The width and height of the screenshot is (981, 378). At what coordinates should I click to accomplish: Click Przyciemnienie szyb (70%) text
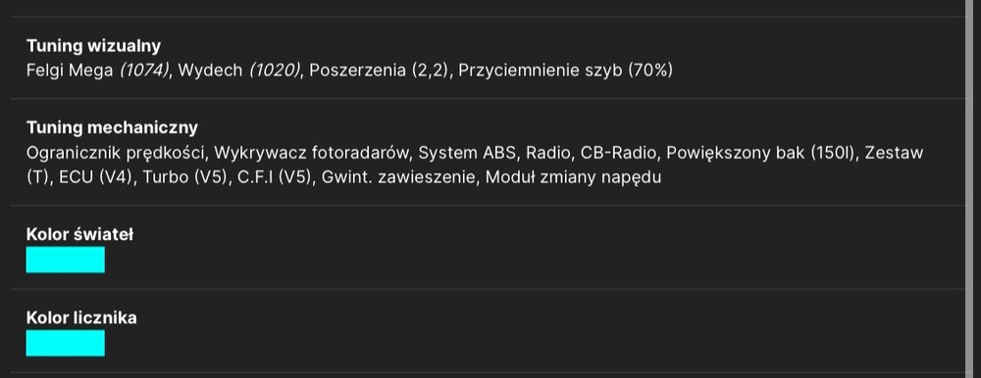point(565,71)
